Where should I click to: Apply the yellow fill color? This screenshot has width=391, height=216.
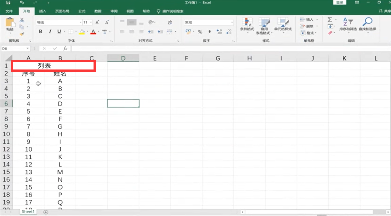(x=82, y=32)
